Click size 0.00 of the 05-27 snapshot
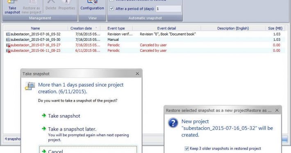291x153 pixels. [x=277, y=45]
